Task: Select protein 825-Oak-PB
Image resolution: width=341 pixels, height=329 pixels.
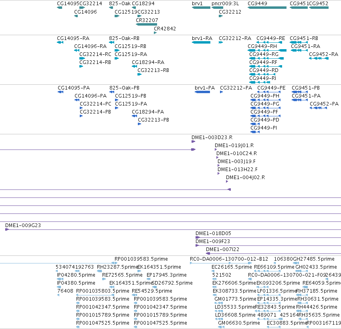Action: [x=124, y=88]
